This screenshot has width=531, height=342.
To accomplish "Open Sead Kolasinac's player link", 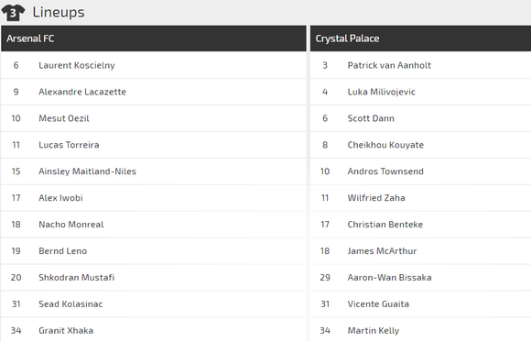I will coord(70,303).
